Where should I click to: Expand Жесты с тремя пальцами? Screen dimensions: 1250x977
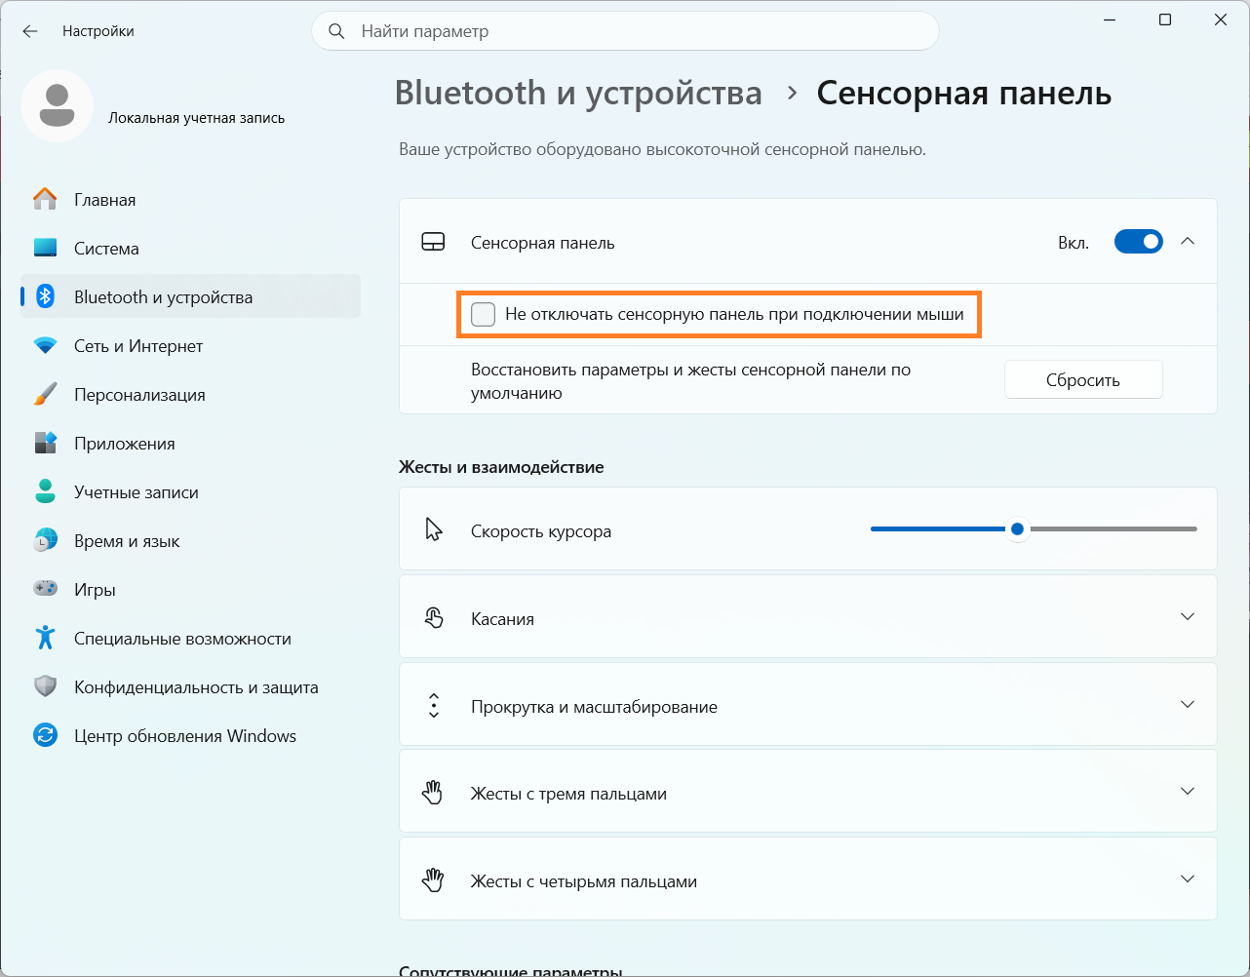tap(808, 791)
